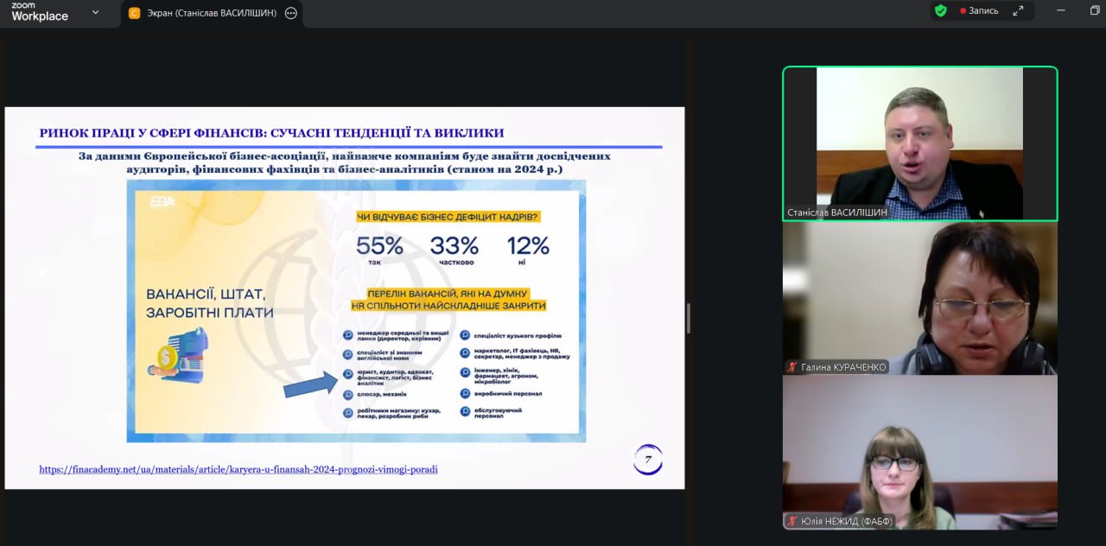Viewport: 1106px width, 546px height.
Task: Select Станіслав ВАСИЛІШИН's video tile
Action: click(x=919, y=143)
